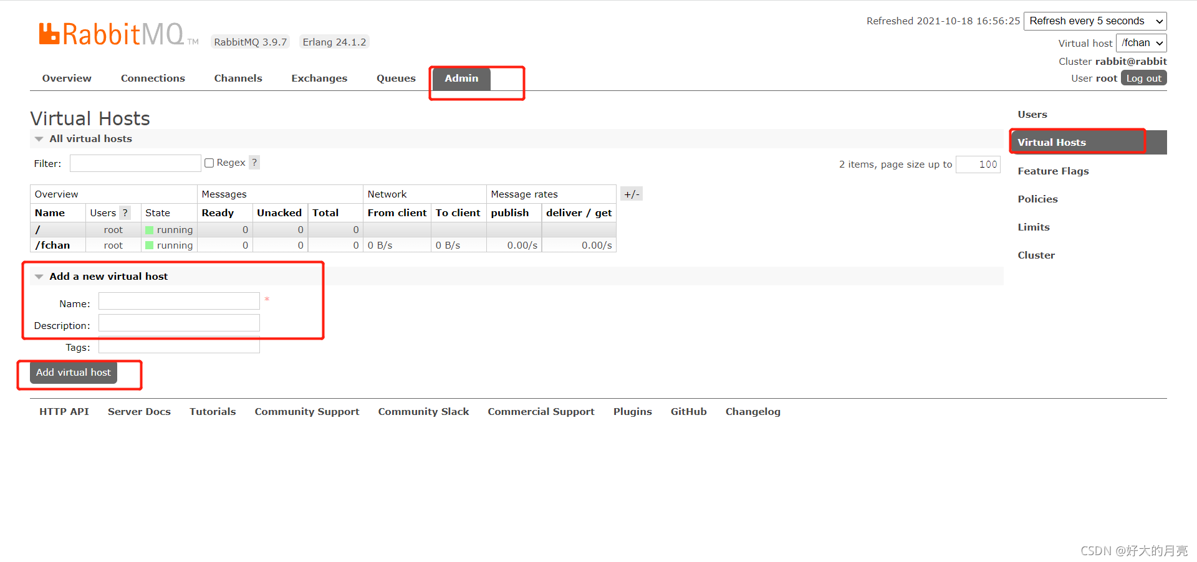Open the HTTP API footer link
Screen dimensions: 1197x562
[x=64, y=412]
